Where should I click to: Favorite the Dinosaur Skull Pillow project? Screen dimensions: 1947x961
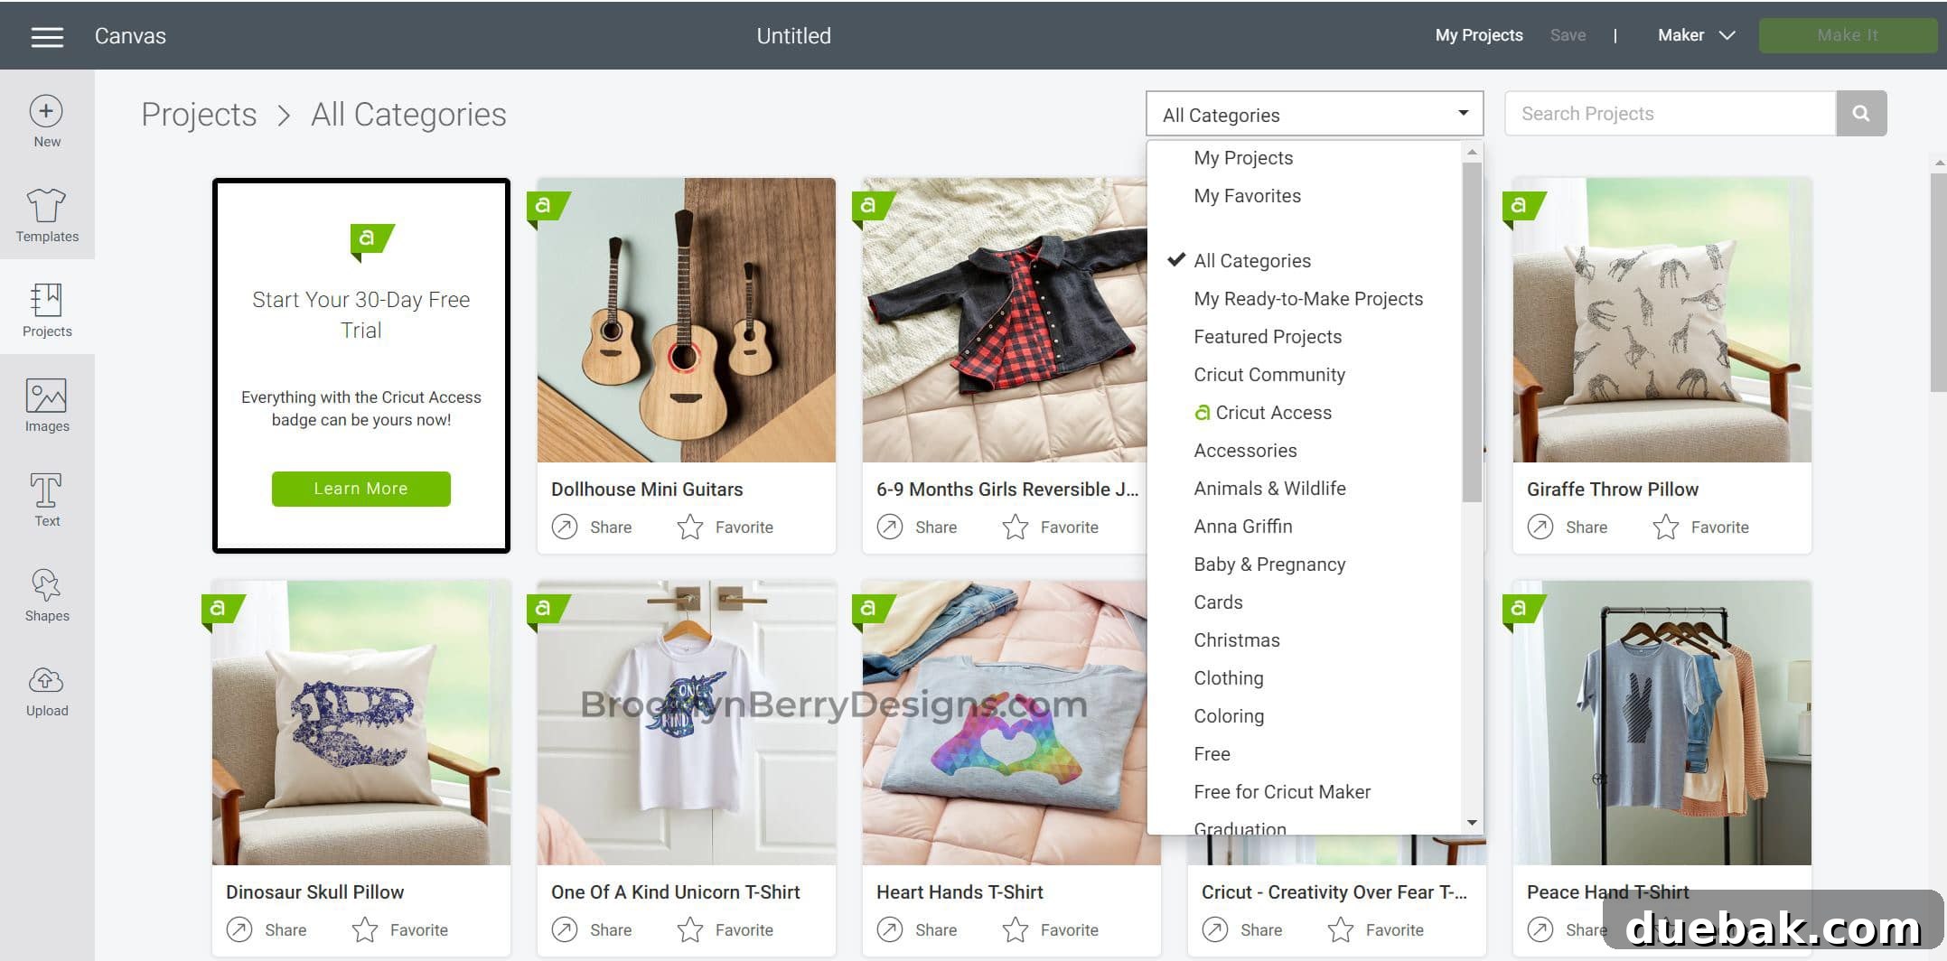click(400, 929)
